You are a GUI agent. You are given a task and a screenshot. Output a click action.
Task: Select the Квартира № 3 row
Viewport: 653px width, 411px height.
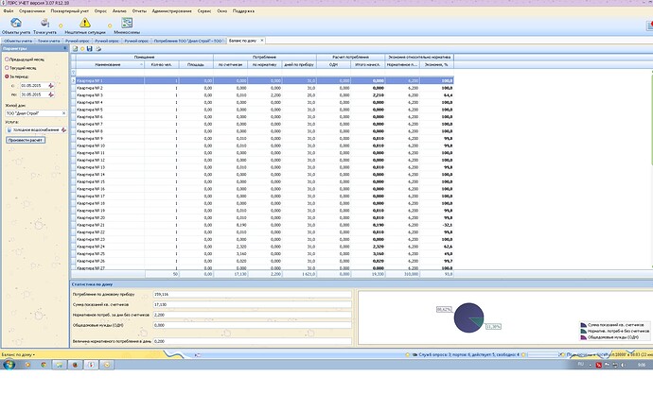[x=262, y=95]
